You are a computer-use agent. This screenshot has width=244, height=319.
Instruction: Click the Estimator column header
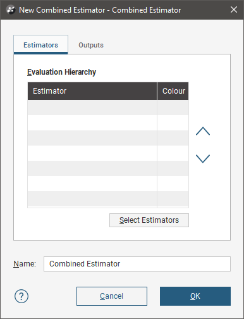(92, 91)
